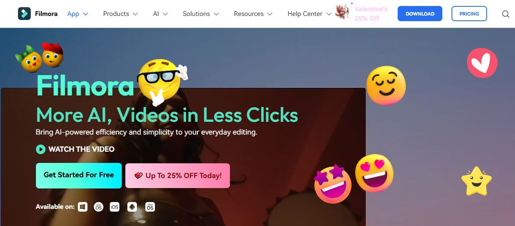Select the macOS platform icon
Screen dimensions: 515x226
[x=98, y=207]
